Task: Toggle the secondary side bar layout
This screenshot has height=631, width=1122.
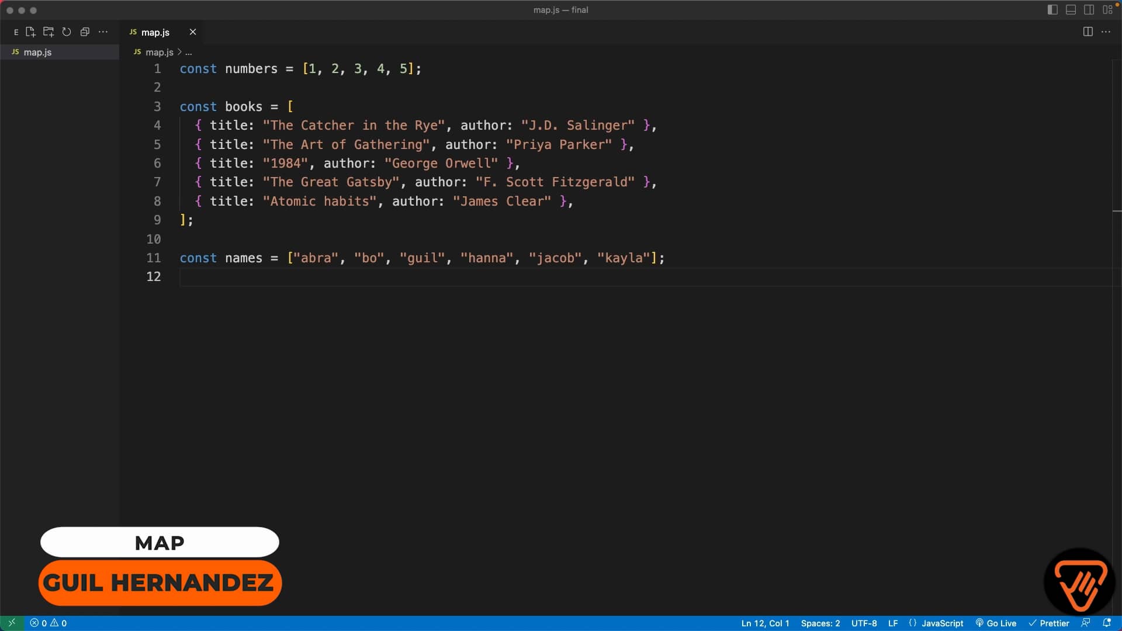Action: tap(1089, 10)
